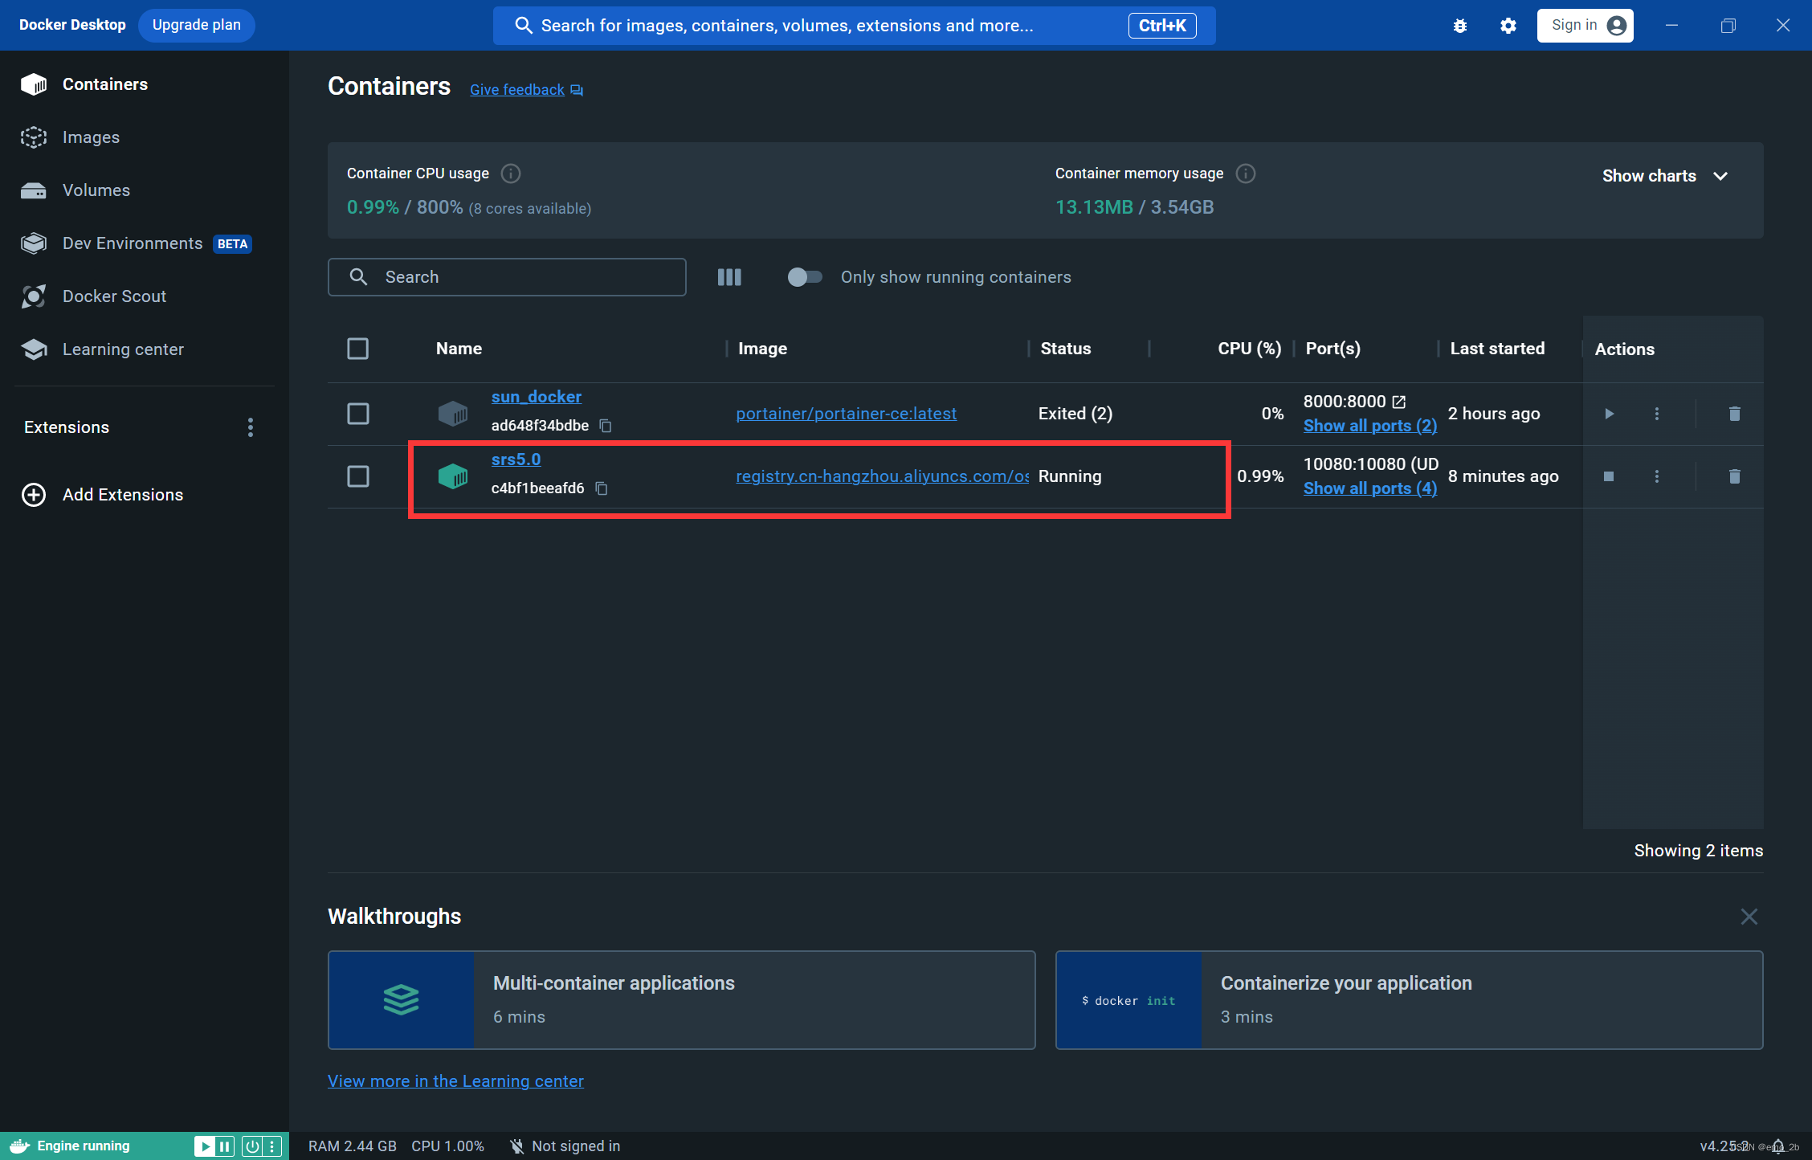This screenshot has width=1812, height=1160.
Task: Enable Only show running containers
Action: 804,276
